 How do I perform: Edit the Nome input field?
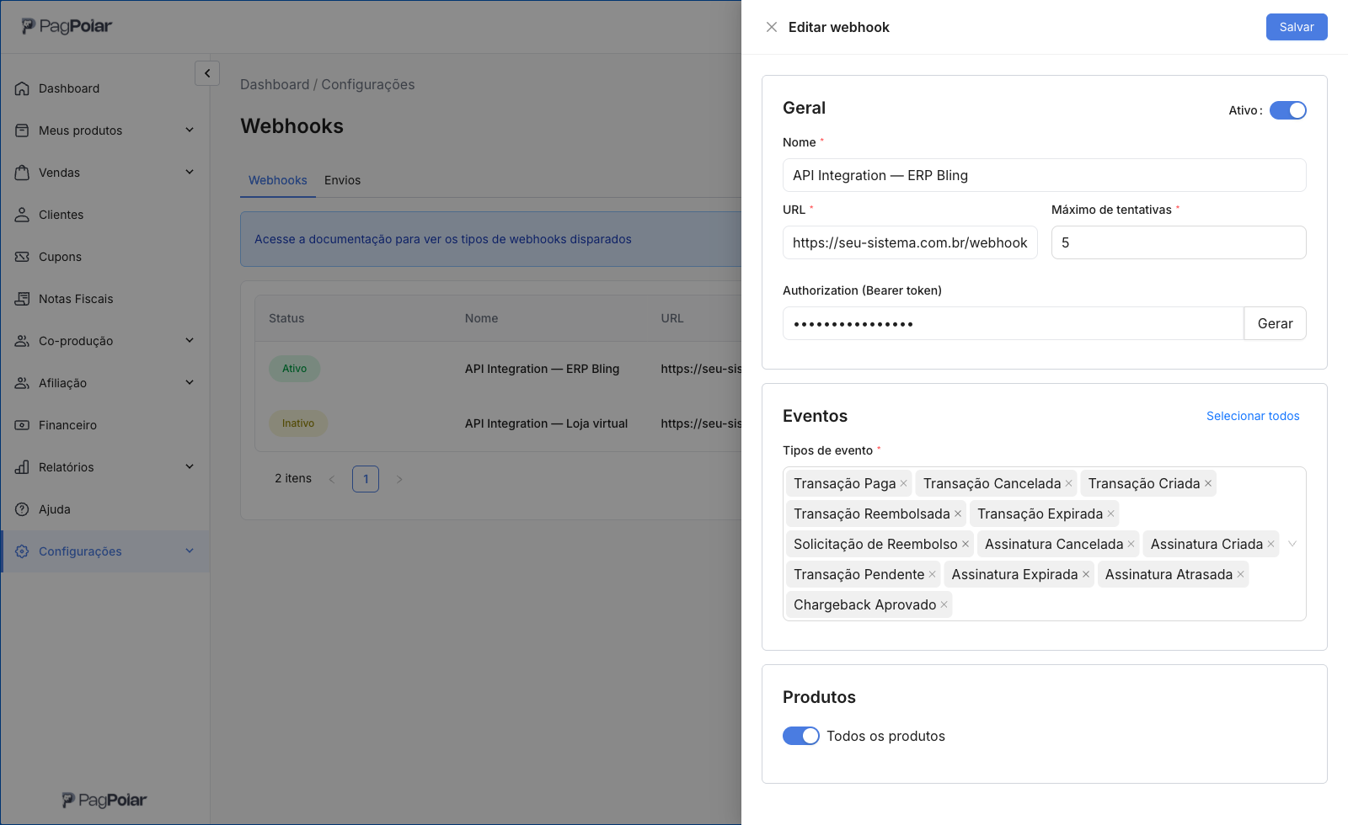coord(1044,175)
